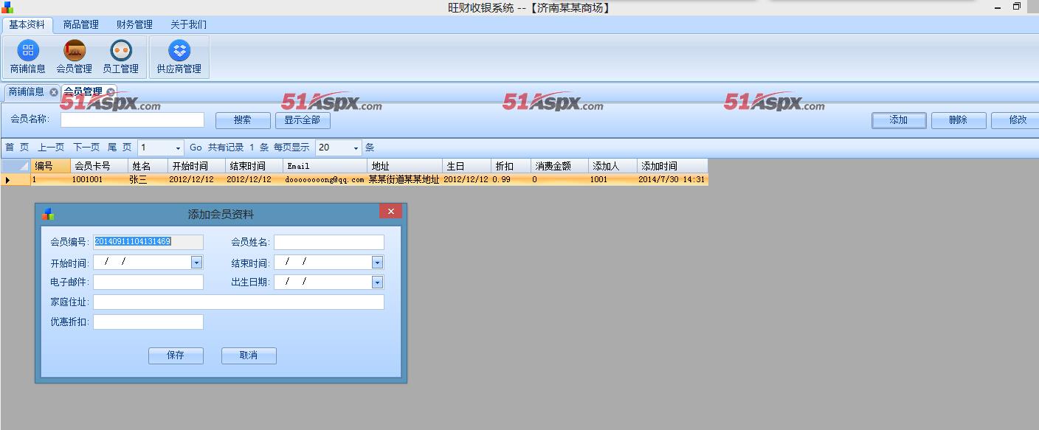Close the 添加会员资料 dialog
The image size is (1039, 430).
390,212
